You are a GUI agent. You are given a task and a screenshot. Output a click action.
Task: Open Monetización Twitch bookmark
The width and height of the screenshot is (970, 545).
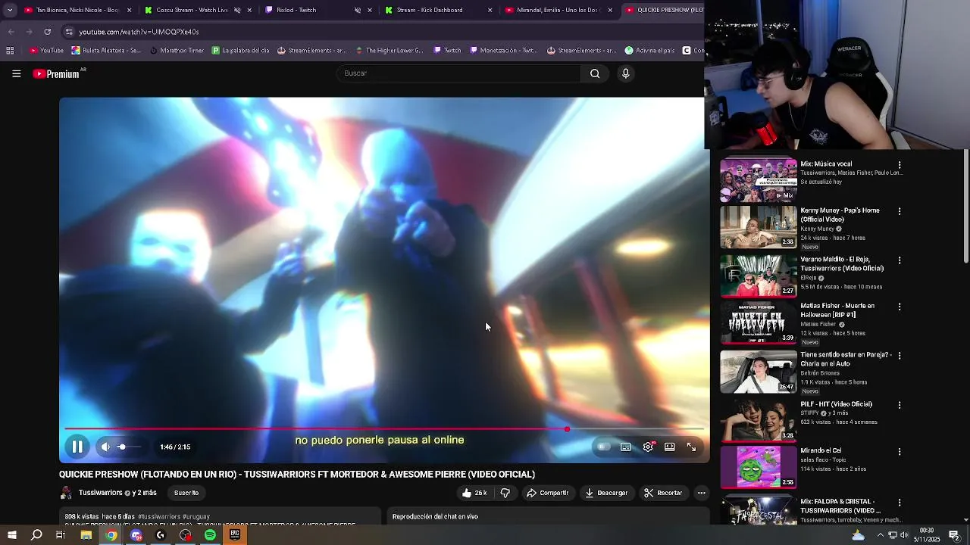coord(504,51)
